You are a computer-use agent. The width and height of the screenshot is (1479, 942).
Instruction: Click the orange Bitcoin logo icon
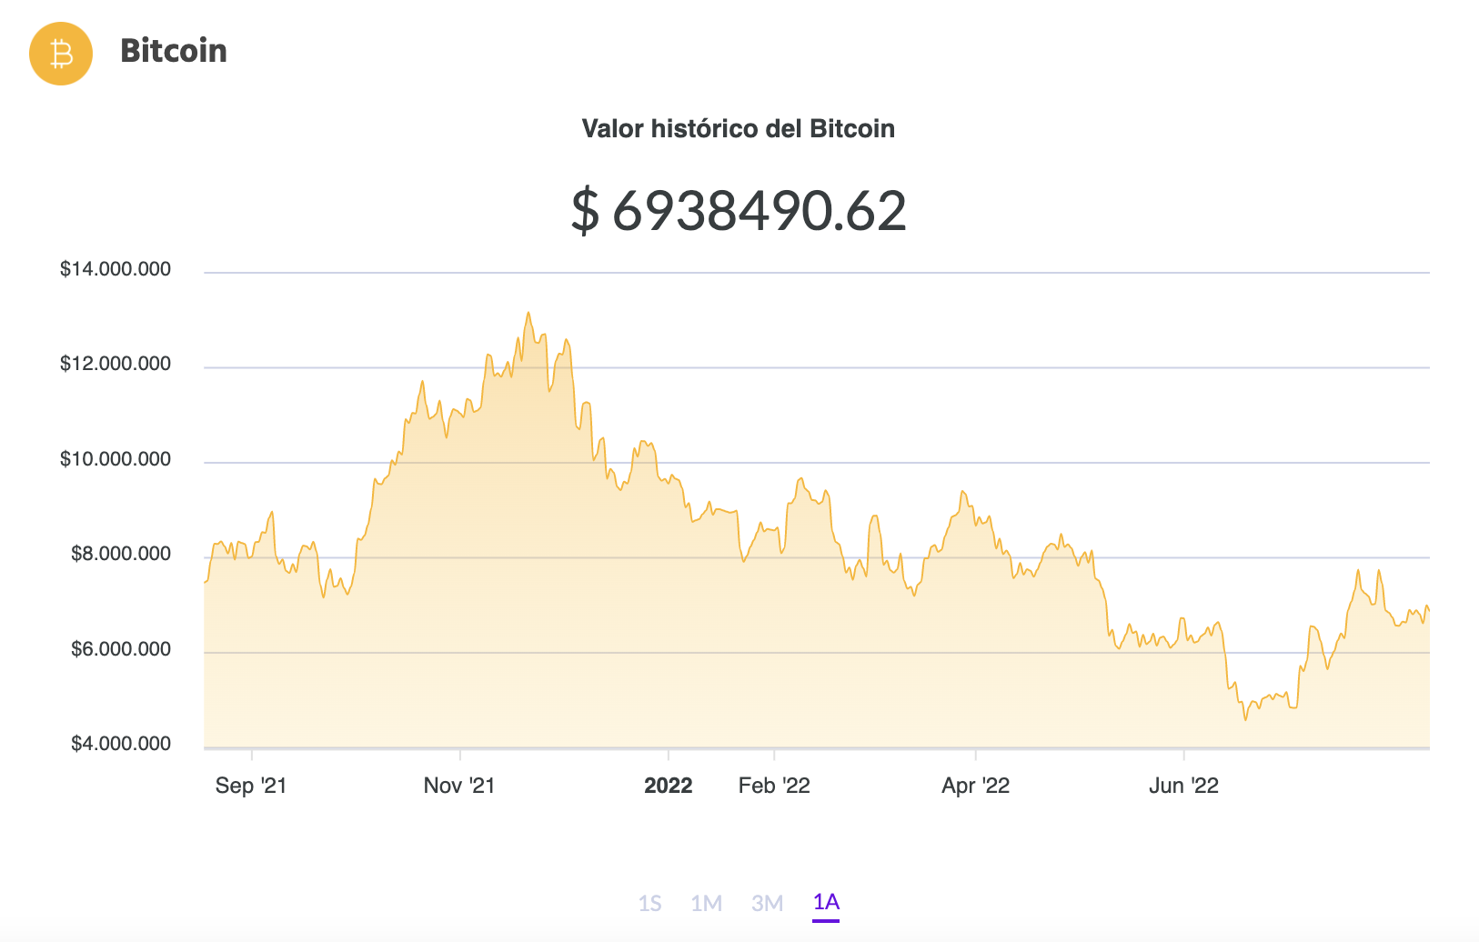(x=61, y=54)
